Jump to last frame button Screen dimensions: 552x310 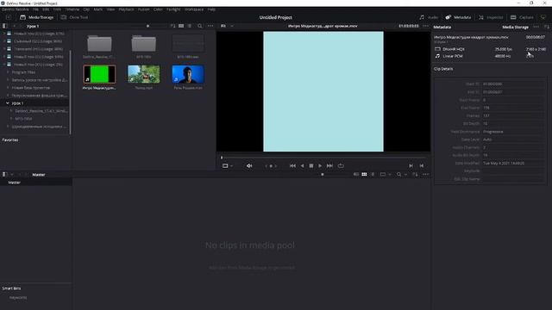pyautogui.click(x=329, y=166)
